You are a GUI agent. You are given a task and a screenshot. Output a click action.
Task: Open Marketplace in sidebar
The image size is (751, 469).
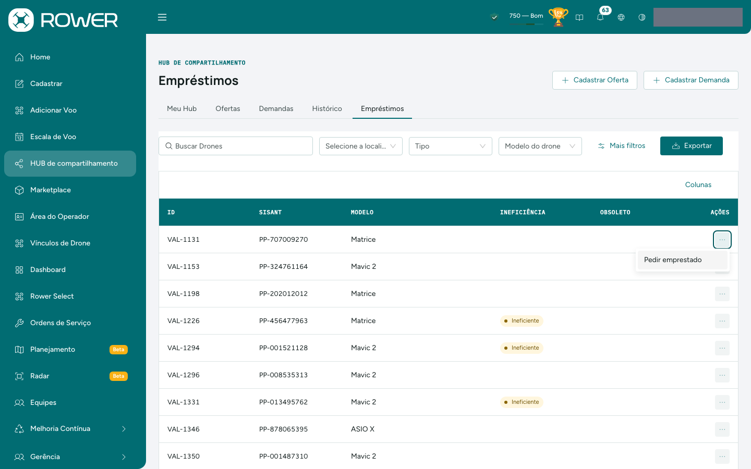(x=70, y=190)
